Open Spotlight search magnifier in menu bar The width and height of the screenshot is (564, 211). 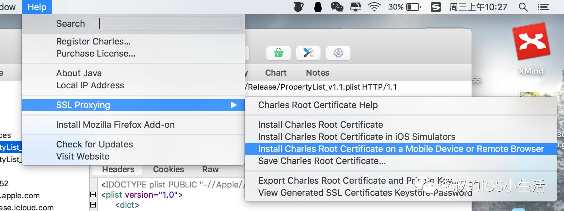pos(523,7)
